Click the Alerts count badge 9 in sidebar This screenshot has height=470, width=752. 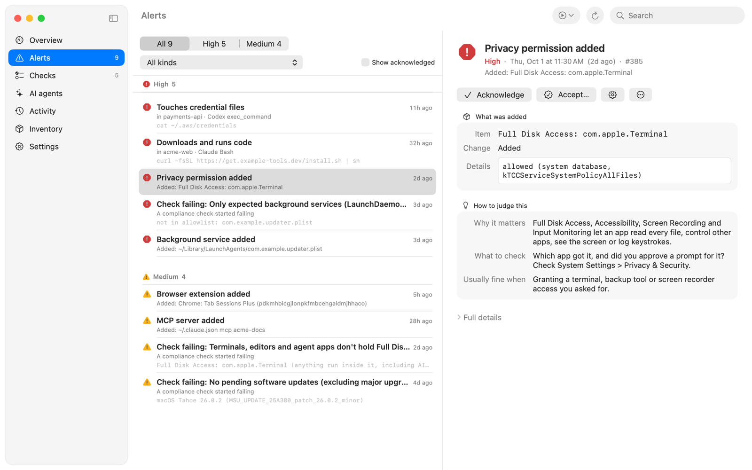tap(117, 58)
